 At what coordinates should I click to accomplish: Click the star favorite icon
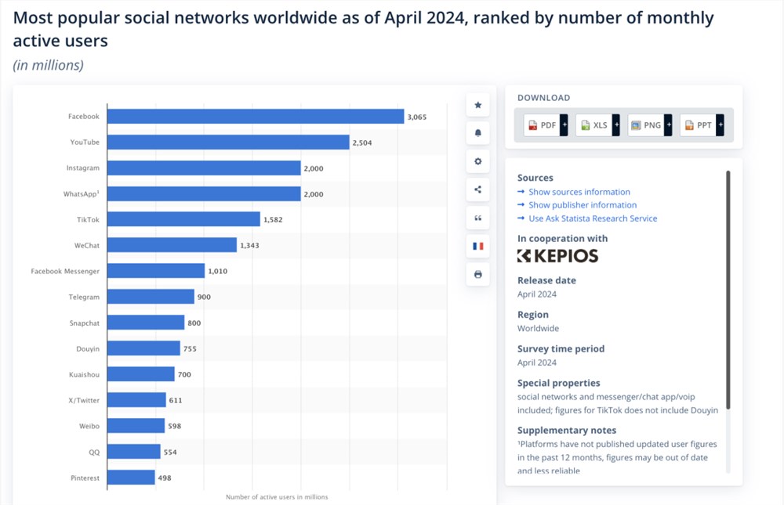coord(478,105)
